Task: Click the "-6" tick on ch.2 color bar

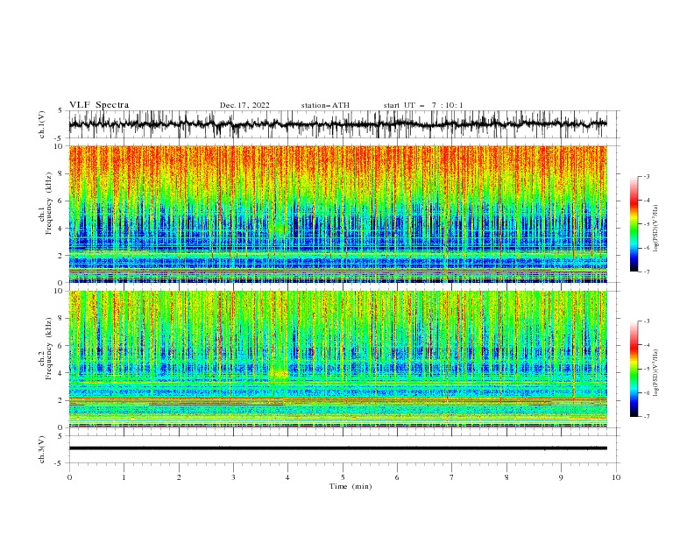Action: (646, 392)
